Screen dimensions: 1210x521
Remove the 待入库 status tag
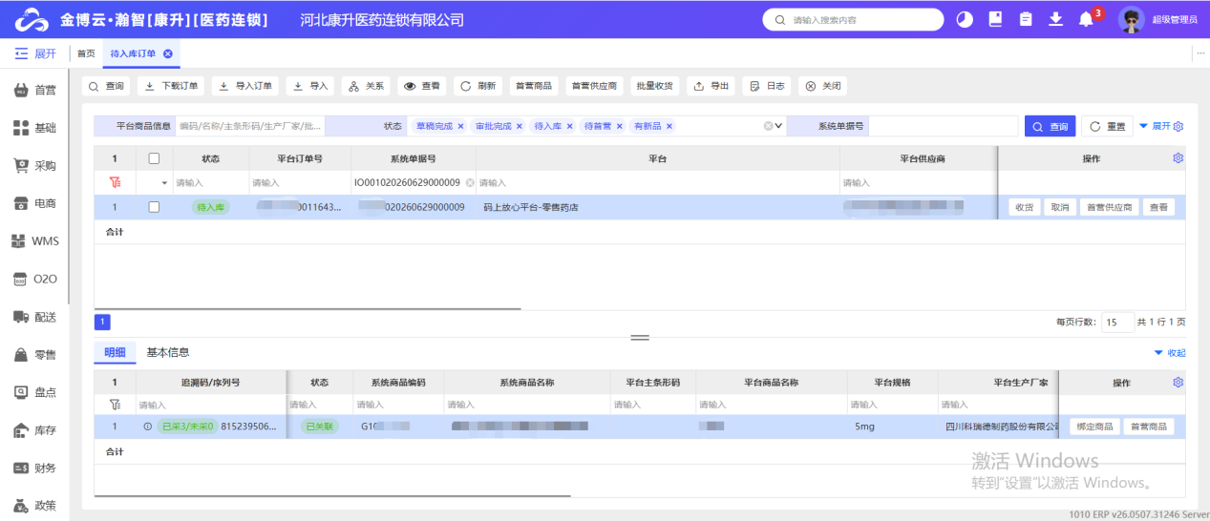coord(570,126)
